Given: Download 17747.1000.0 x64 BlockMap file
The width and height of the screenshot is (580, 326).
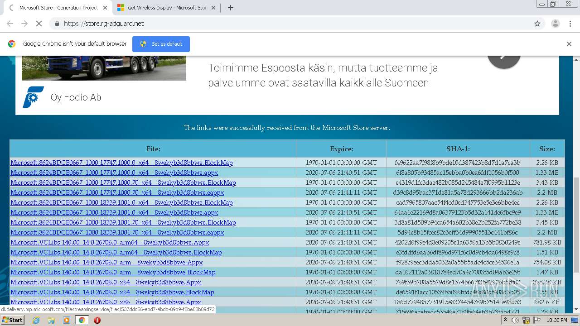Looking at the screenshot, I should tap(121, 163).
